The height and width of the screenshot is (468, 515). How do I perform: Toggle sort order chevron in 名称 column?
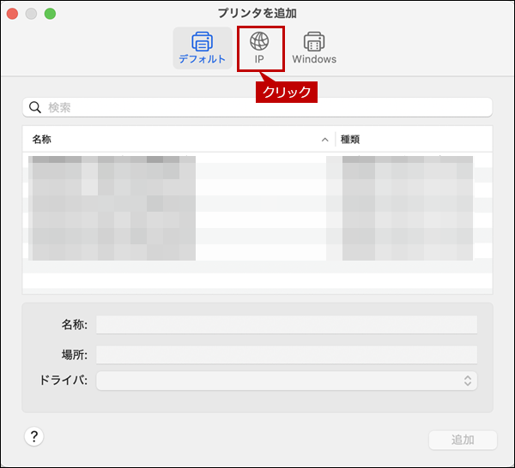pos(325,139)
